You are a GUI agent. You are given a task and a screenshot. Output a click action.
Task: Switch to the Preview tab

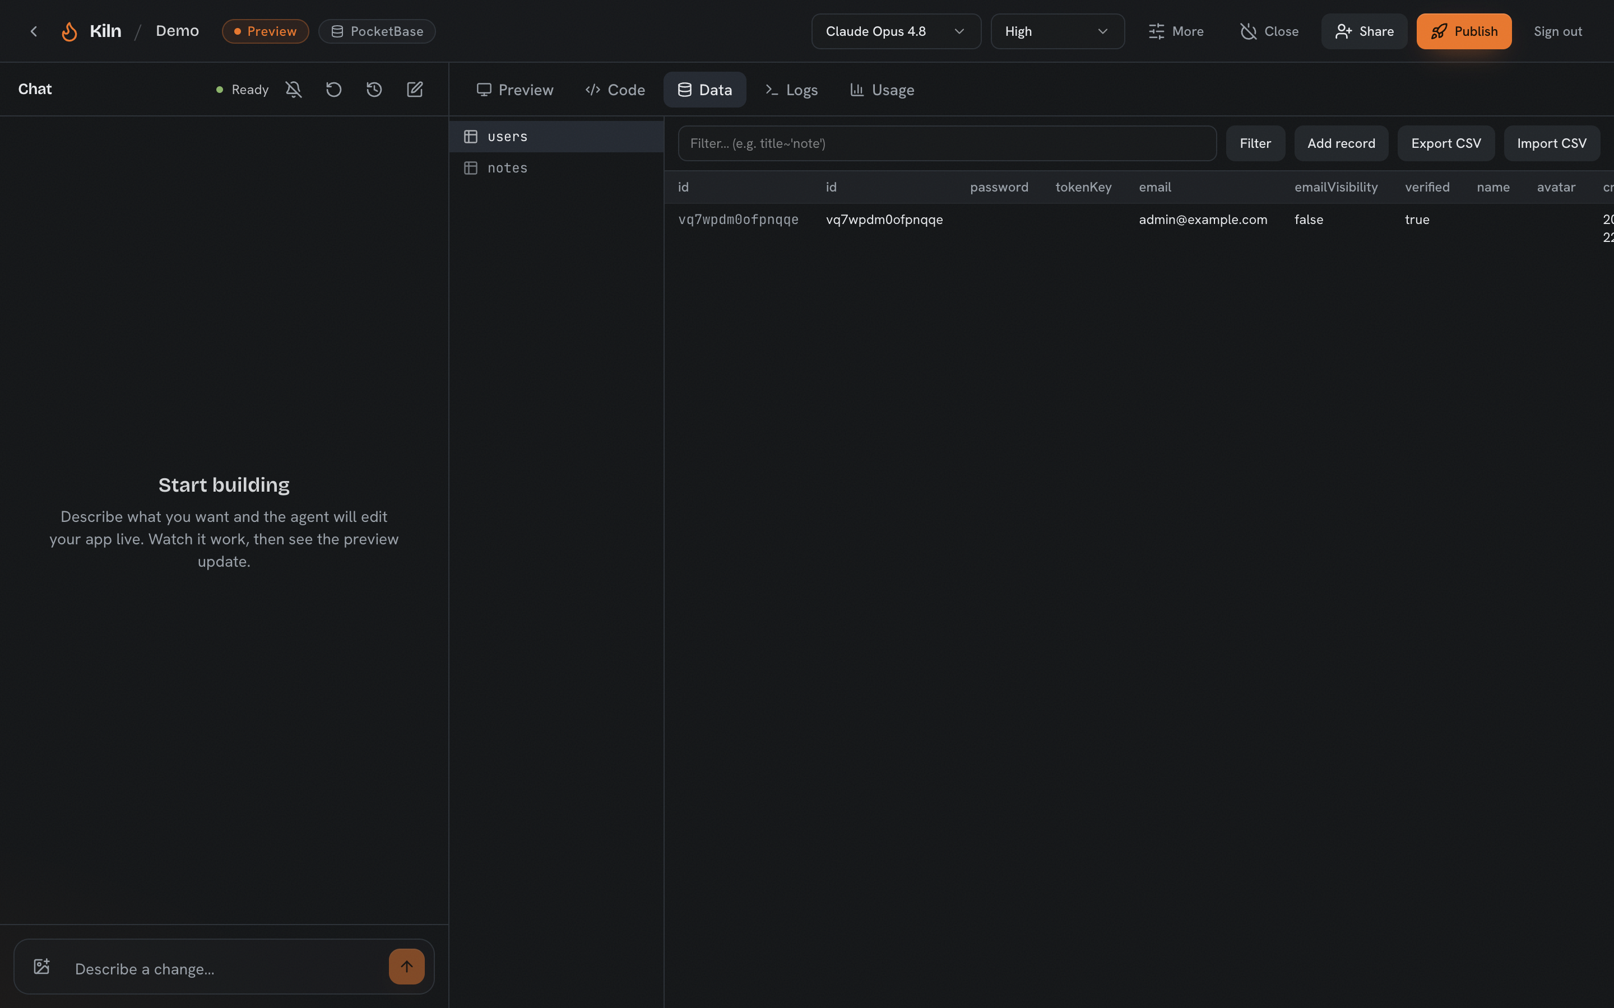[x=515, y=90]
